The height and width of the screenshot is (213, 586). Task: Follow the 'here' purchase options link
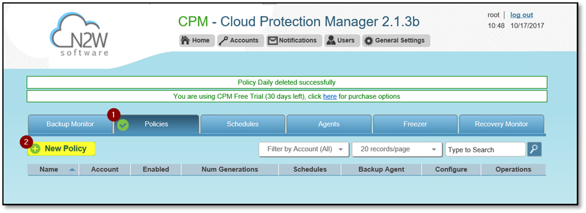pos(329,96)
